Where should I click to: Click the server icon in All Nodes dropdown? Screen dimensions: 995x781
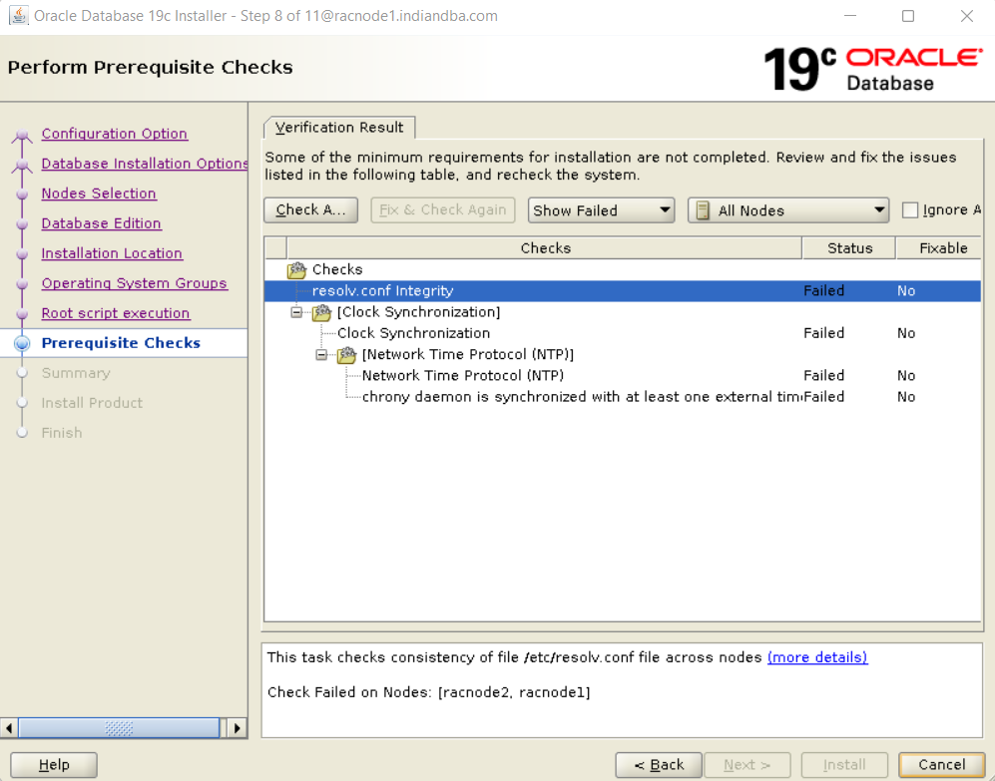(x=703, y=210)
